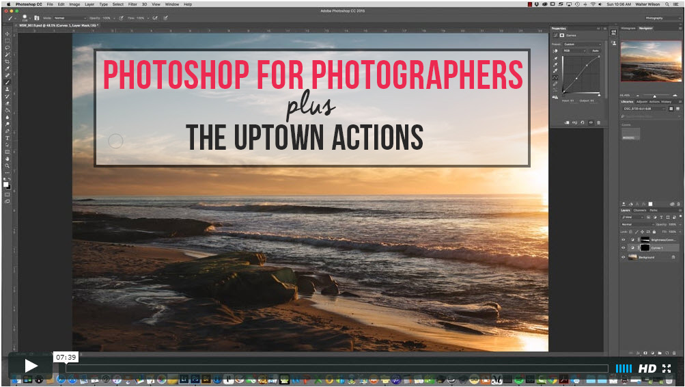Open the Curves Preset dropdown

tap(581, 44)
